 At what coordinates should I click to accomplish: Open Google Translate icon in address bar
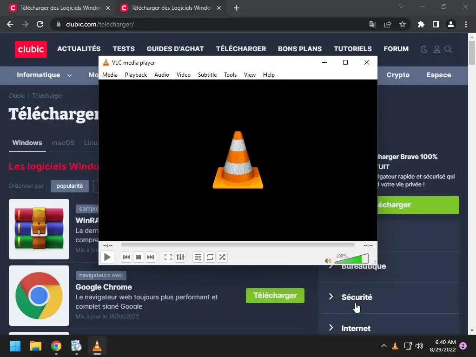pos(372,24)
